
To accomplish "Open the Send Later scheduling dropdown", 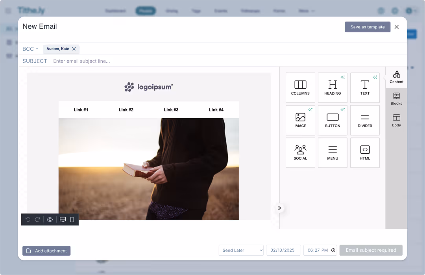I will [241, 250].
